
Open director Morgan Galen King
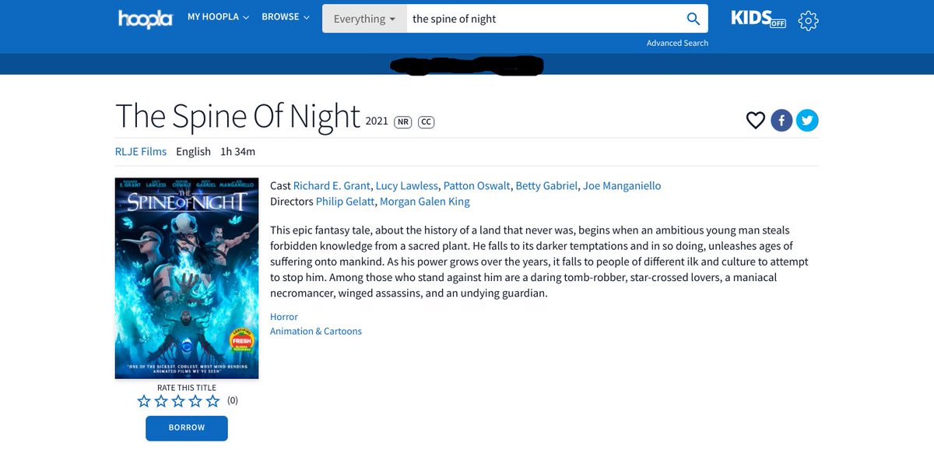coord(425,201)
